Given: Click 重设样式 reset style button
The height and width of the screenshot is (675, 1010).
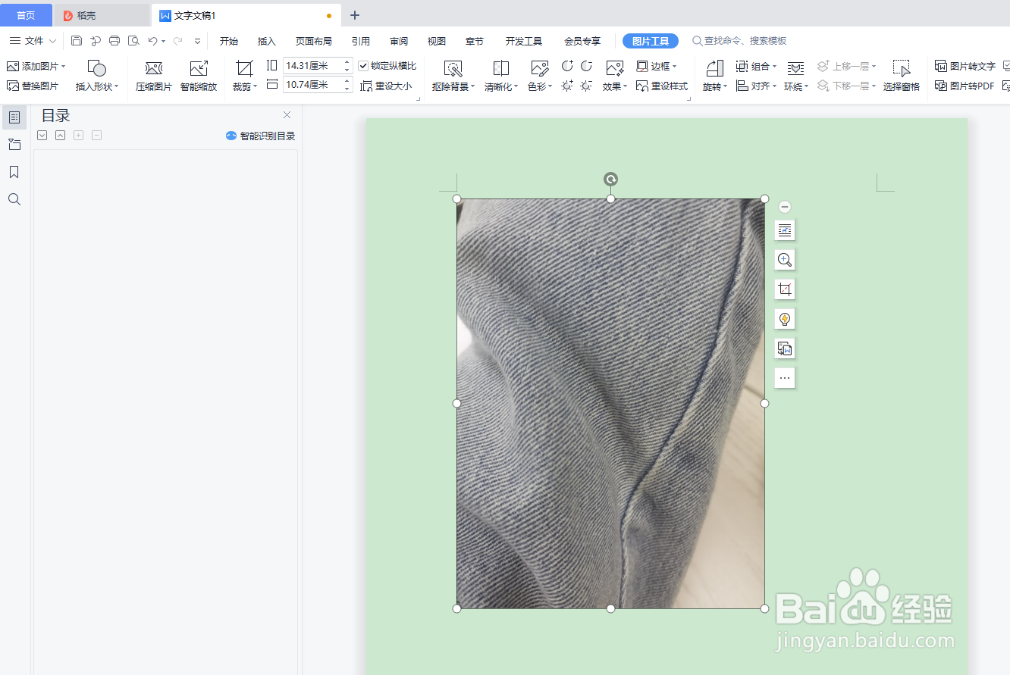Looking at the screenshot, I should [662, 86].
